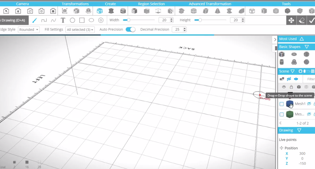Select the circle drawing tool
This screenshot has width=315, height=169.
pyautogui.click(x=72, y=20)
